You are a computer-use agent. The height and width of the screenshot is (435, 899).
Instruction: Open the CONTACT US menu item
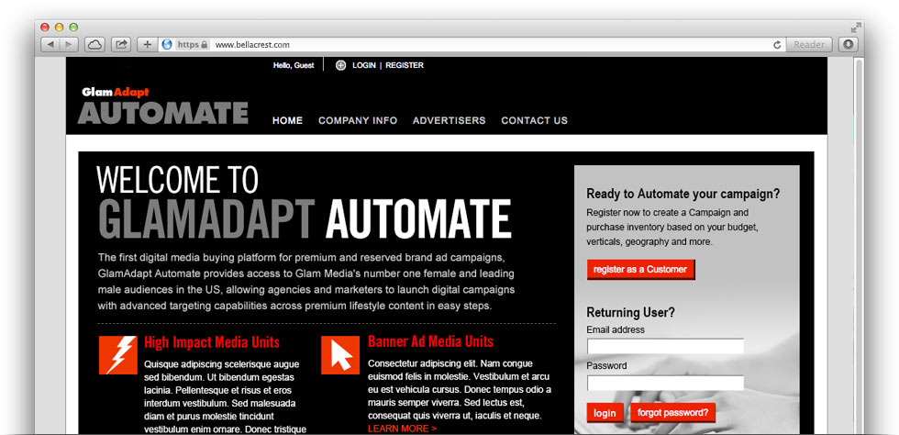click(534, 120)
